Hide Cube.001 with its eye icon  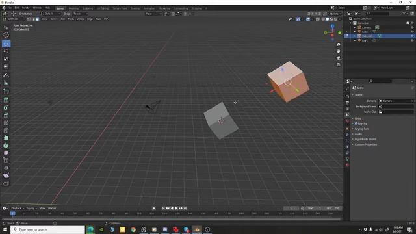coord(412,36)
